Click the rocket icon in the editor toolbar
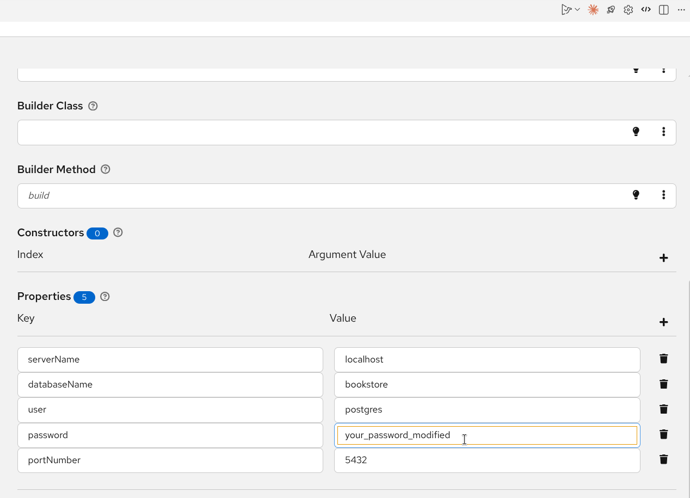 click(611, 10)
